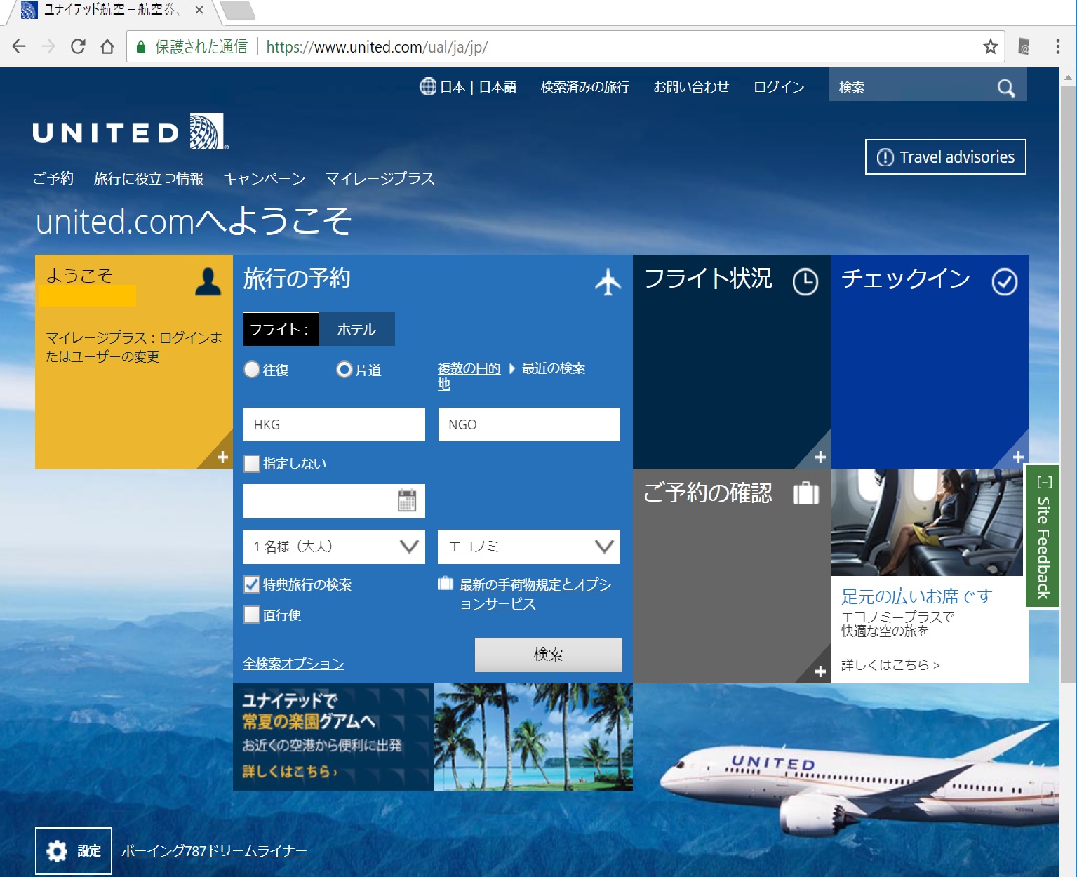Click the secure lock icon in address bar

pos(141,47)
